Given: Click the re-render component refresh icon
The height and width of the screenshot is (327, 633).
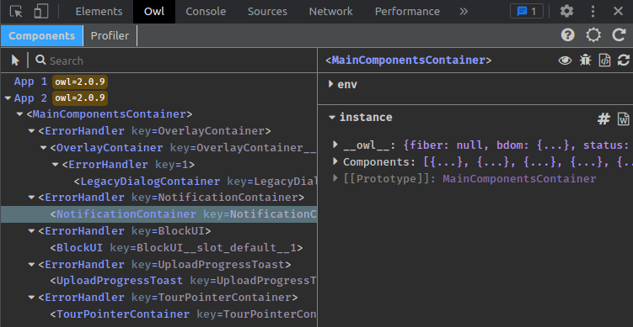Looking at the screenshot, I should coord(624,61).
